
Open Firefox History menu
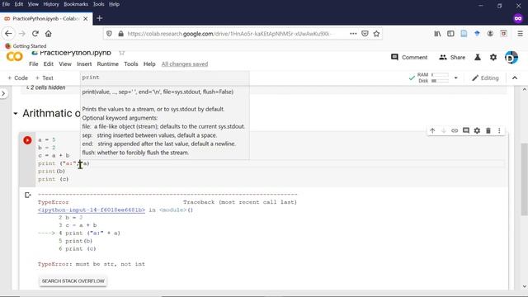51,4
